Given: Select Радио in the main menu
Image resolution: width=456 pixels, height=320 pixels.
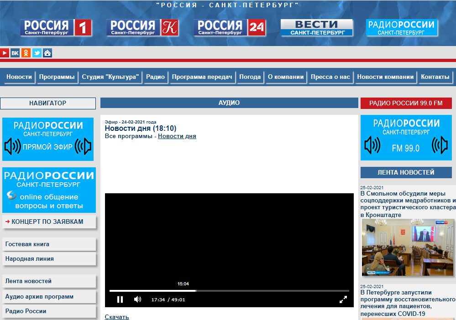Looking at the screenshot, I should (x=155, y=77).
